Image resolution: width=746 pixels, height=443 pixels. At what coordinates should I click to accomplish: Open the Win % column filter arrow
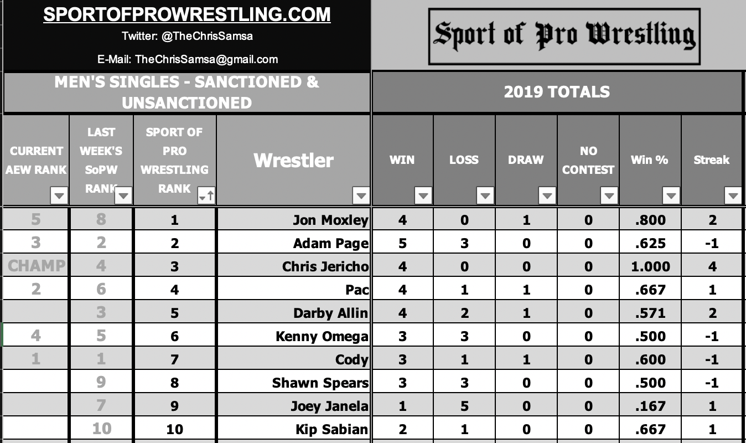(671, 195)
